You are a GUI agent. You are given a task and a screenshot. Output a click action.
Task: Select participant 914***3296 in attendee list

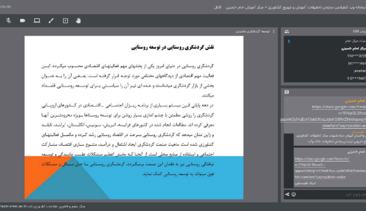pos(356,56)
